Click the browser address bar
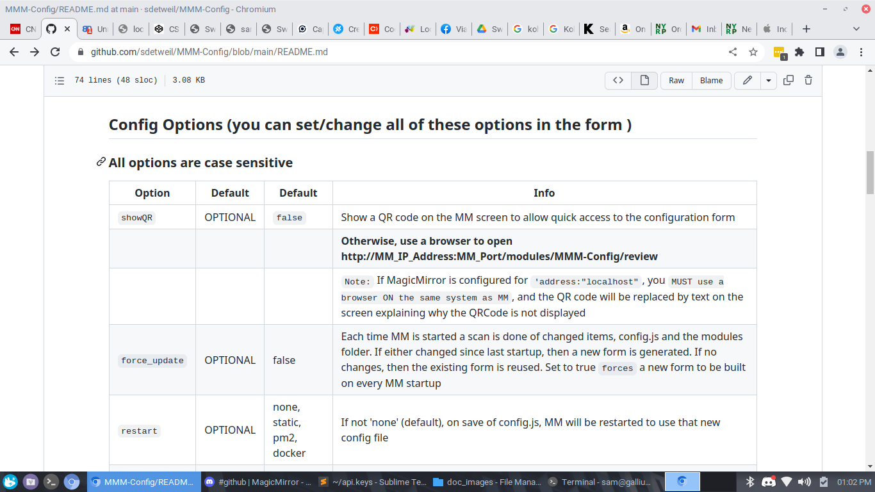 pyautogui.click(x=256, y=53)
